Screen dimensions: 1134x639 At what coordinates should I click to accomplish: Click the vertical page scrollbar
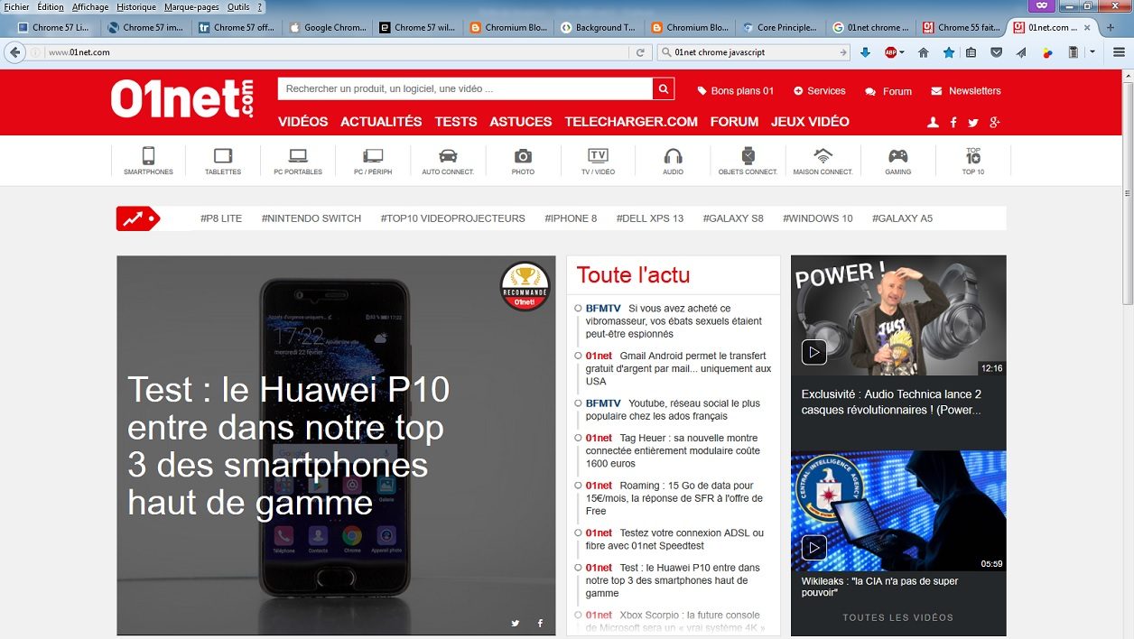coord(1128,352)
